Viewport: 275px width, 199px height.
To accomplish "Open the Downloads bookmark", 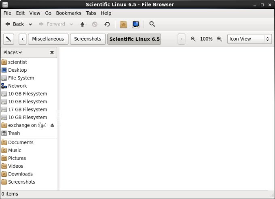I will (x=29, y=174).
